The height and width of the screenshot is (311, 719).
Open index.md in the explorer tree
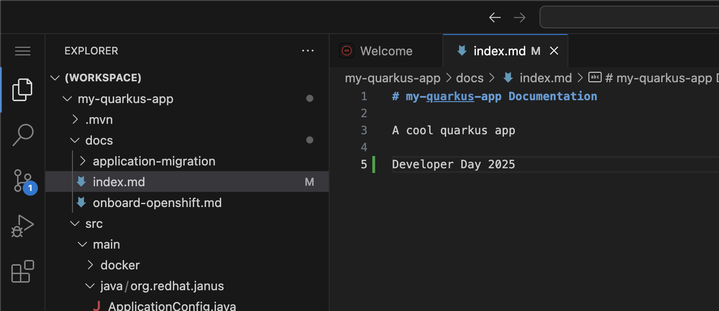click(x=119, y=182)
